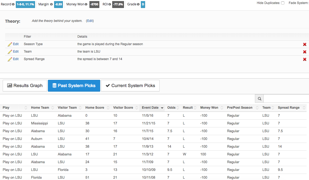309x180 pixels.
Task: Click the pencil icon for Season Type filter
Action: [x=10, y=44]
